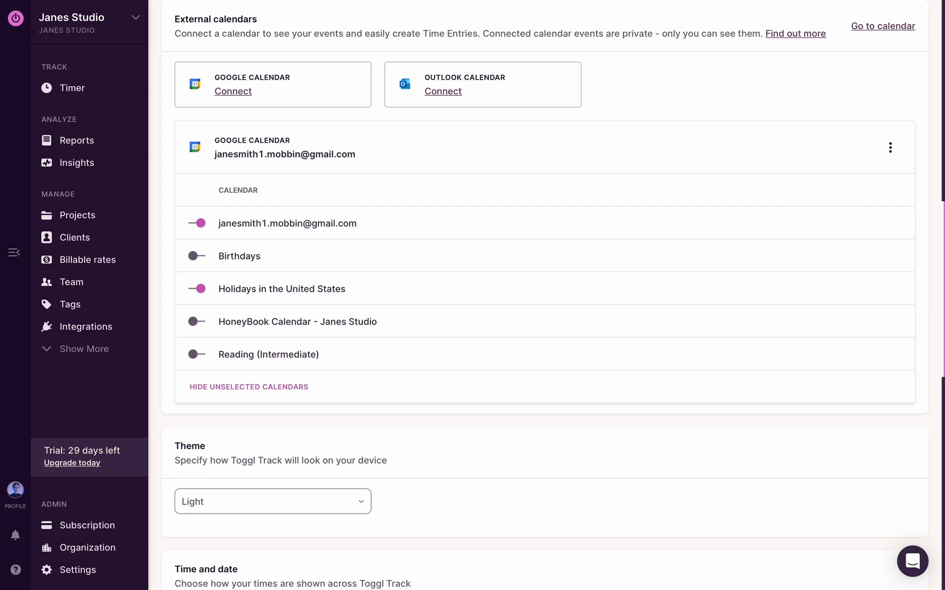
Task: Click the help question mark icon
Action: (x=15, y=569)
